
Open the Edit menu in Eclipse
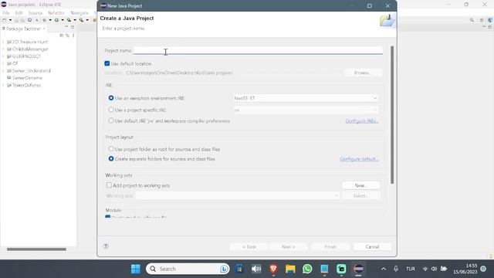coord(19,13)
